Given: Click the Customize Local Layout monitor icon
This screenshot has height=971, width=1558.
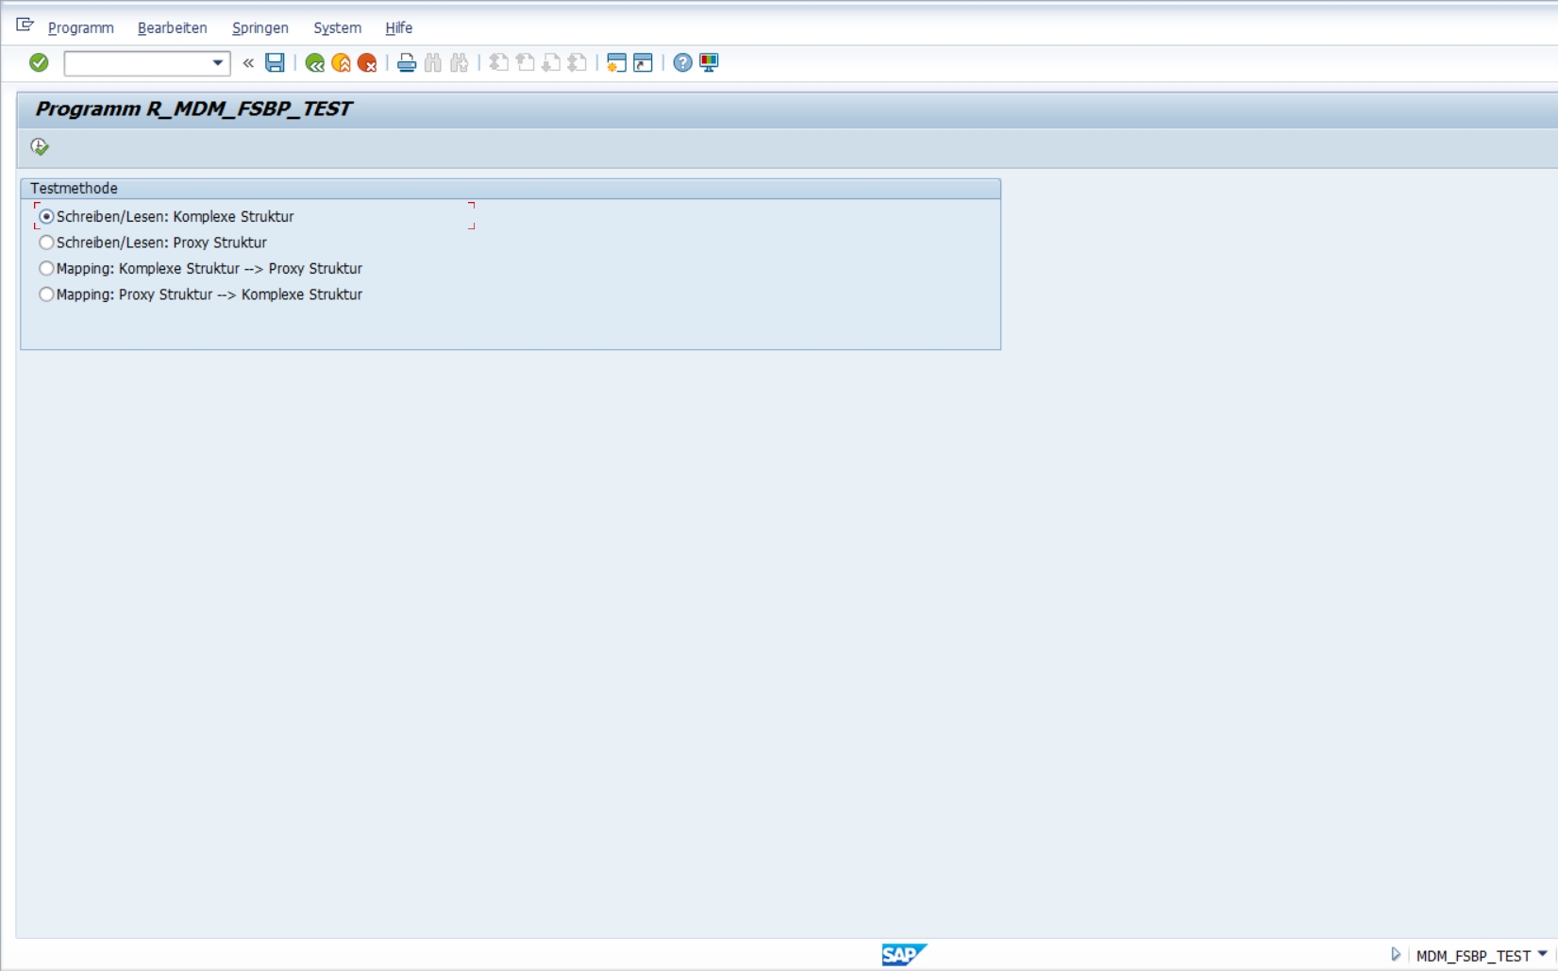Looking at the screenshot, I should (709, 63).
